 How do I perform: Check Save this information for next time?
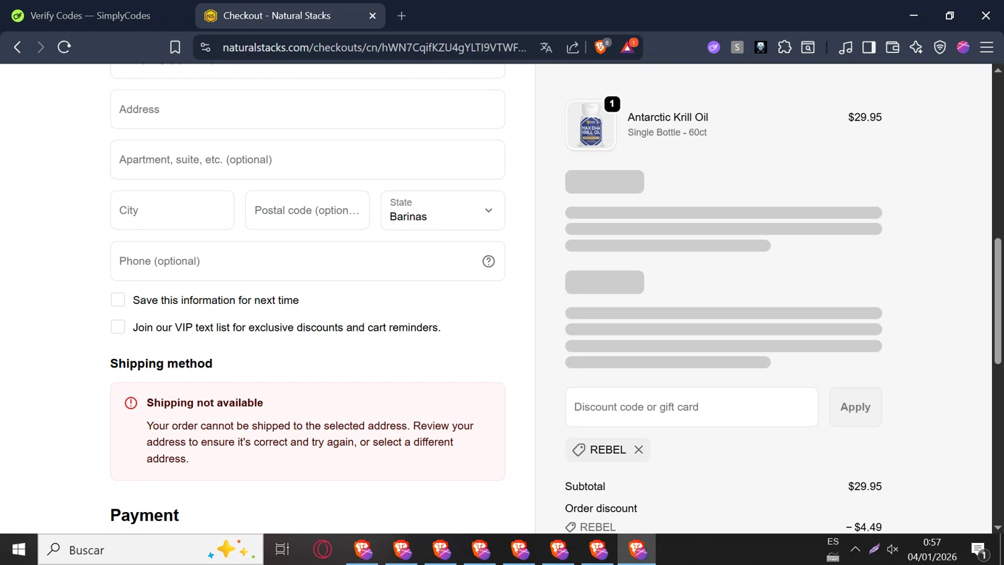click(118, 300)
